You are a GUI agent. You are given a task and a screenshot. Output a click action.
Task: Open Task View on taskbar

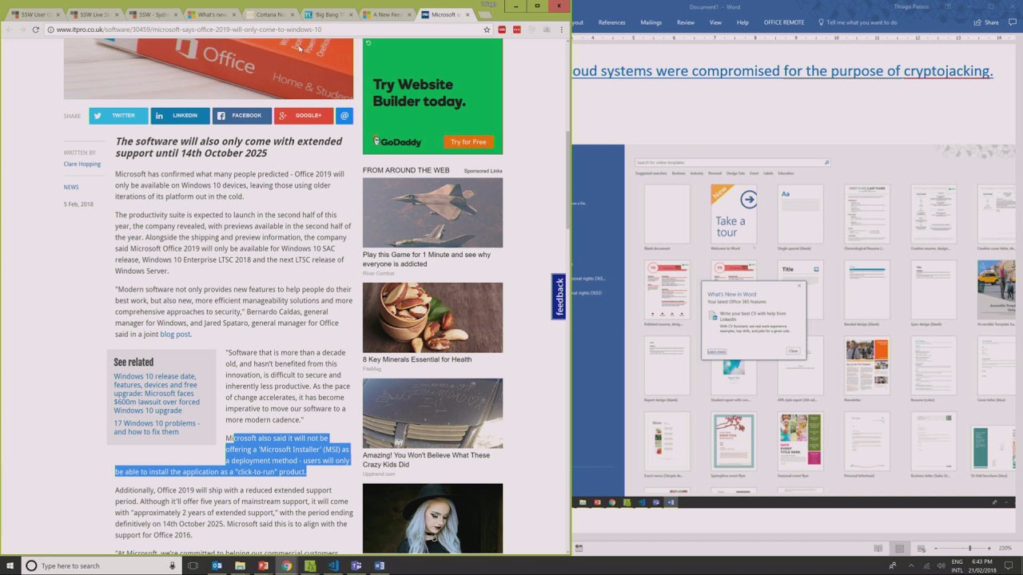[x=193, y=565]
